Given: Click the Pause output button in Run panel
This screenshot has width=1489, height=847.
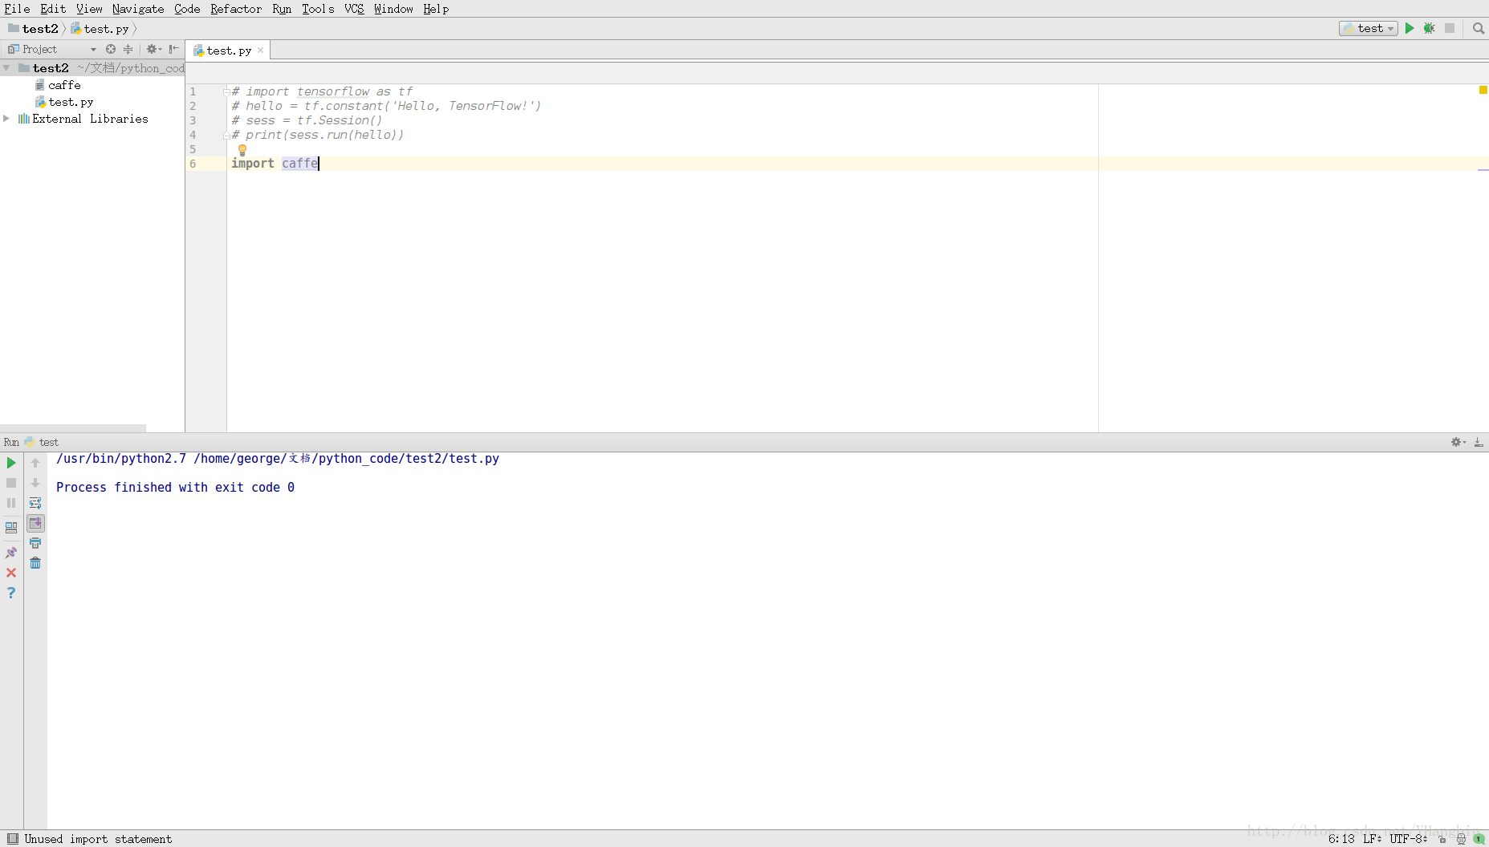Looking at the screenshot, I should [x=11, y=503].
